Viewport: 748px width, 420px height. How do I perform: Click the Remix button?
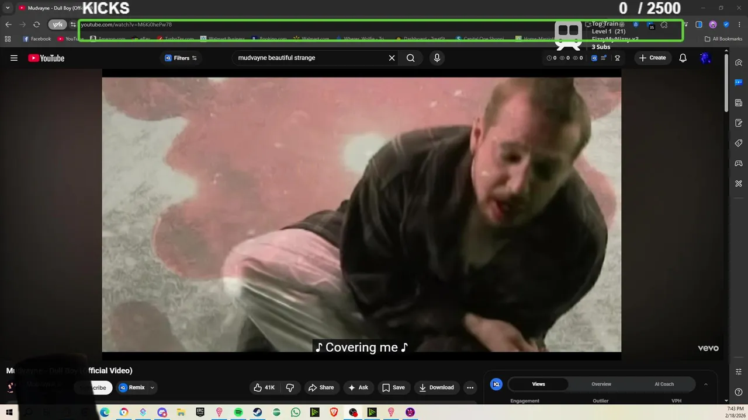coord(132,387)
